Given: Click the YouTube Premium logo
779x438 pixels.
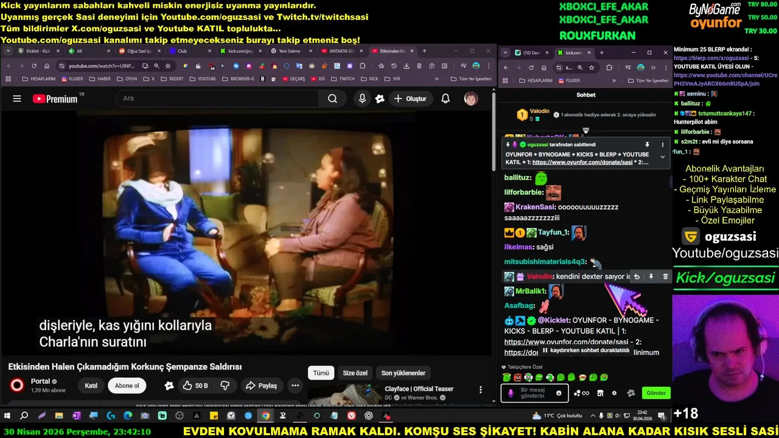Looking at the screenshot, I should pos(55,99).
